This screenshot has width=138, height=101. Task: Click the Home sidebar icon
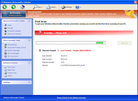[6, 25]
